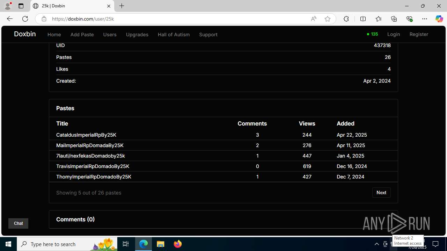The width and height of the screenshot is (447, 251).
Task: Open the Windows Start menu
Action: (x=8, y=244)
